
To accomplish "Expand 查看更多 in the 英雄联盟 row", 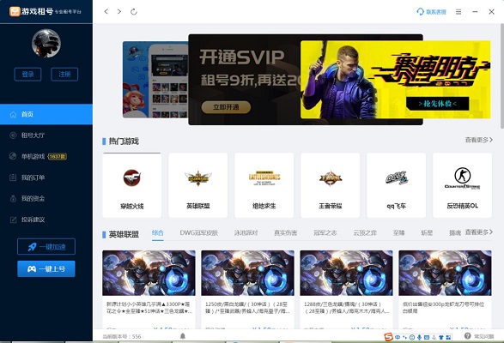I will coord(478,232).
